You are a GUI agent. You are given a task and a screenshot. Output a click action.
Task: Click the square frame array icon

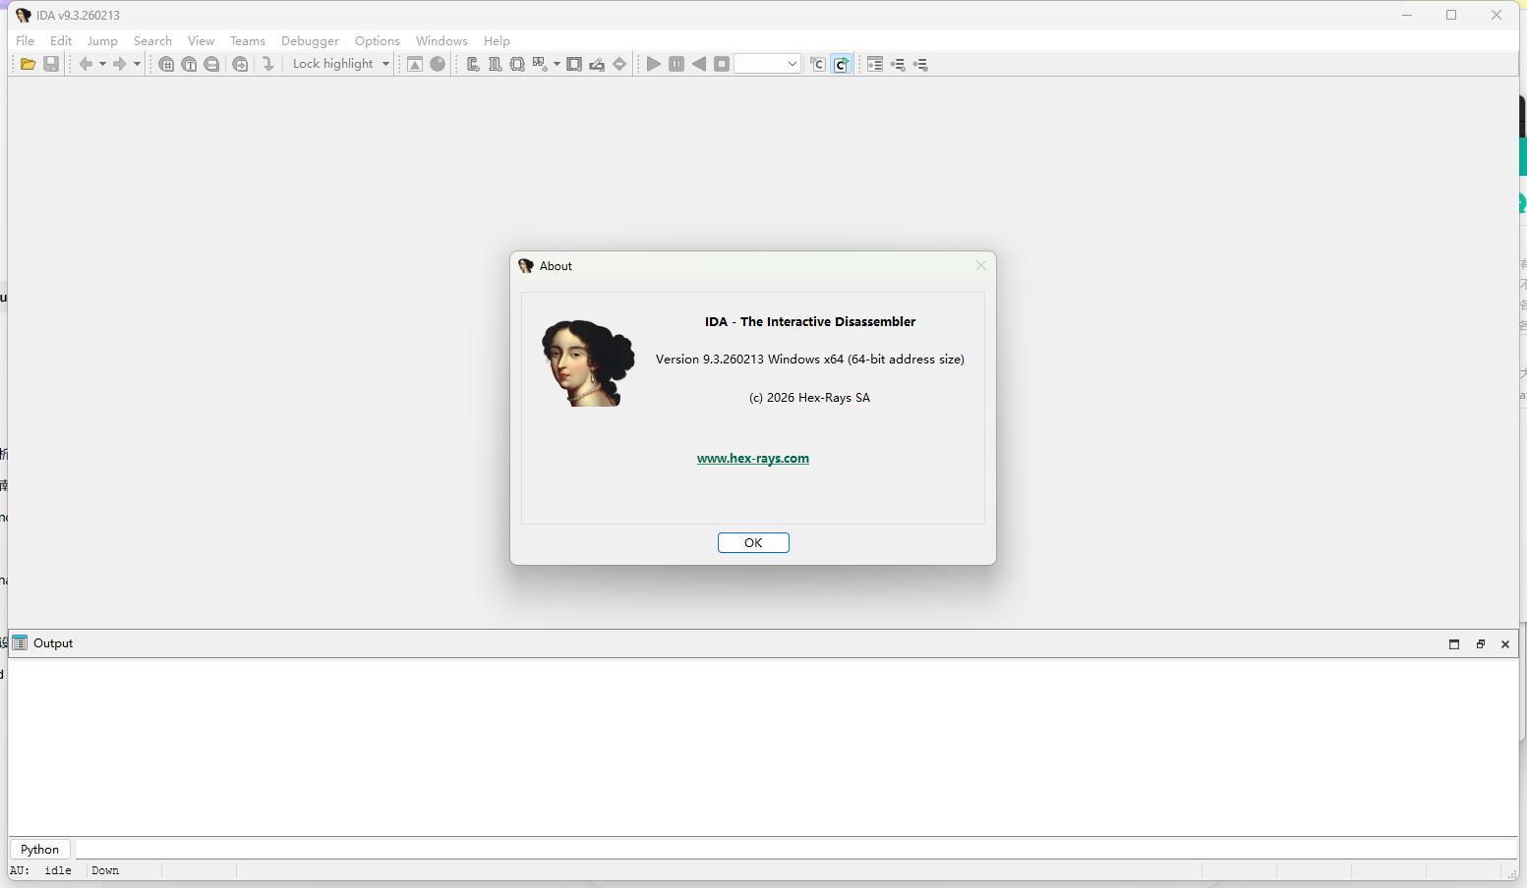[x=574, y=64]
